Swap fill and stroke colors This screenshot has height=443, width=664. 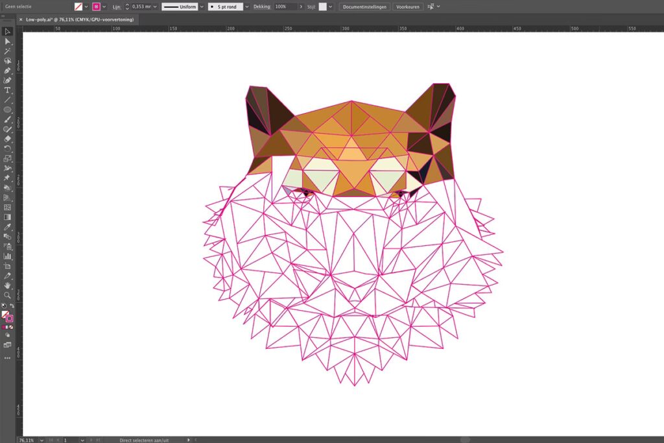pos(13,305)
